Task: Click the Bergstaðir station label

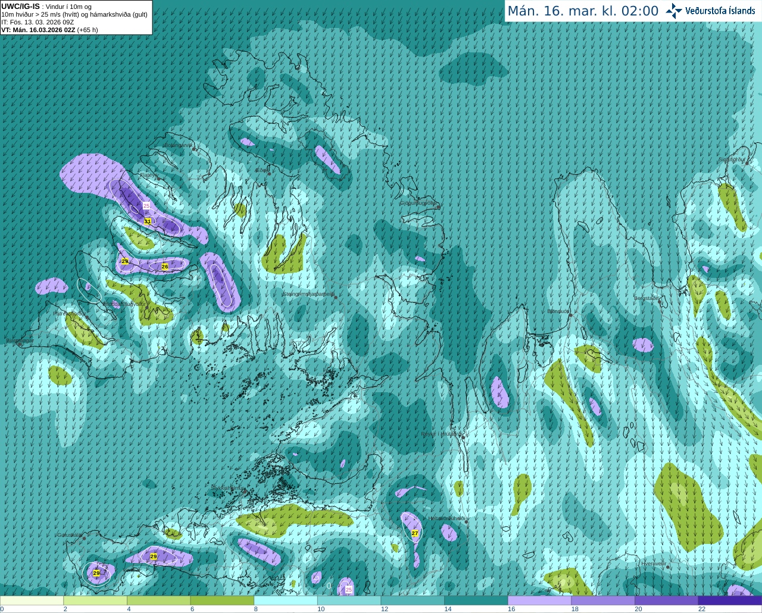Action: pyautogui.click(x=647, y=298)
